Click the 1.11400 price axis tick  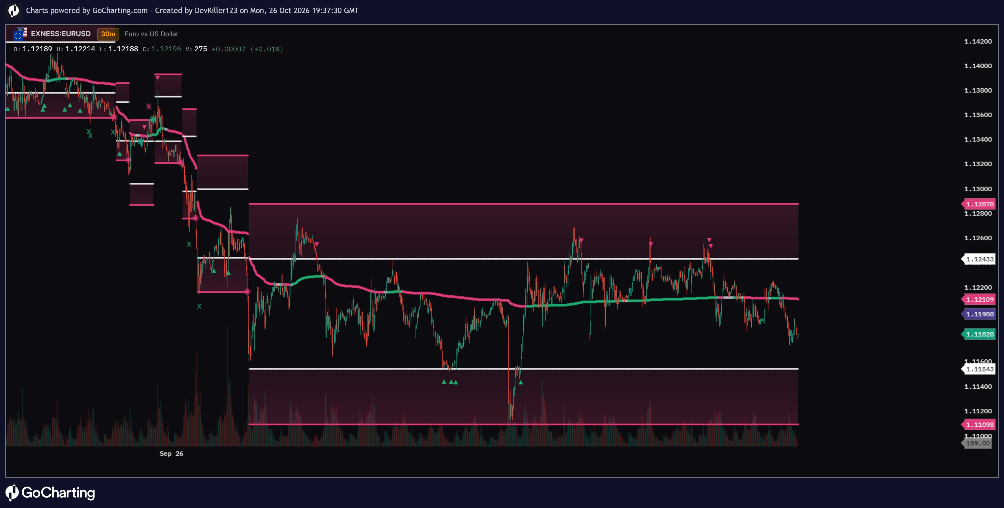pos(978,387)
